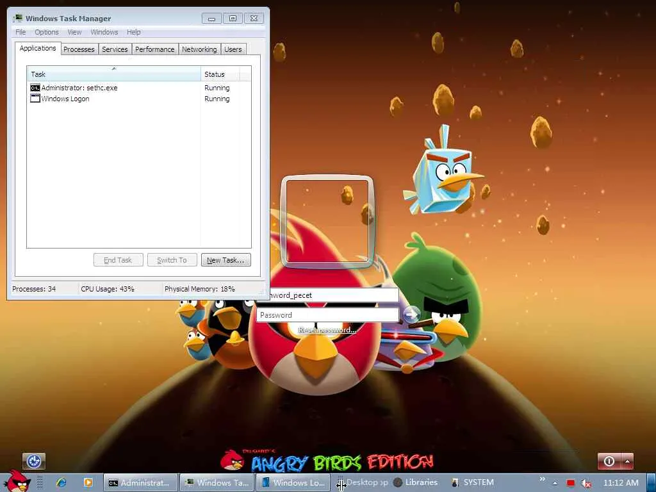Open the 11:12 AM clock
This screenshot has height=492, width=656.
pyautogui.click(x=621, y=483)
